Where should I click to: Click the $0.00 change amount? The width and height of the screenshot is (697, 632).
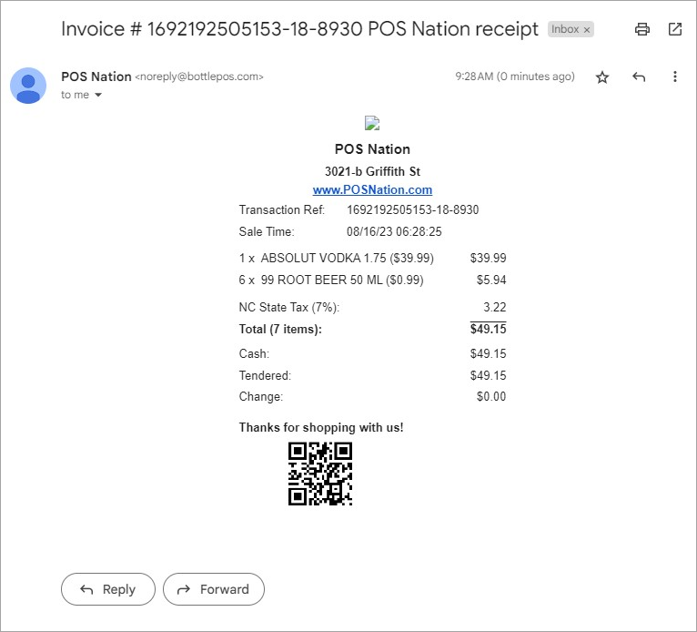click(x=491, y=397)
